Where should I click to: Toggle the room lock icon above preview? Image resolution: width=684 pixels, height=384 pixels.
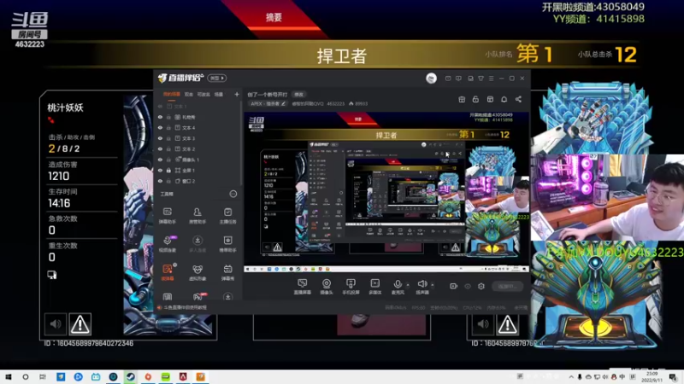coord(475,99)
